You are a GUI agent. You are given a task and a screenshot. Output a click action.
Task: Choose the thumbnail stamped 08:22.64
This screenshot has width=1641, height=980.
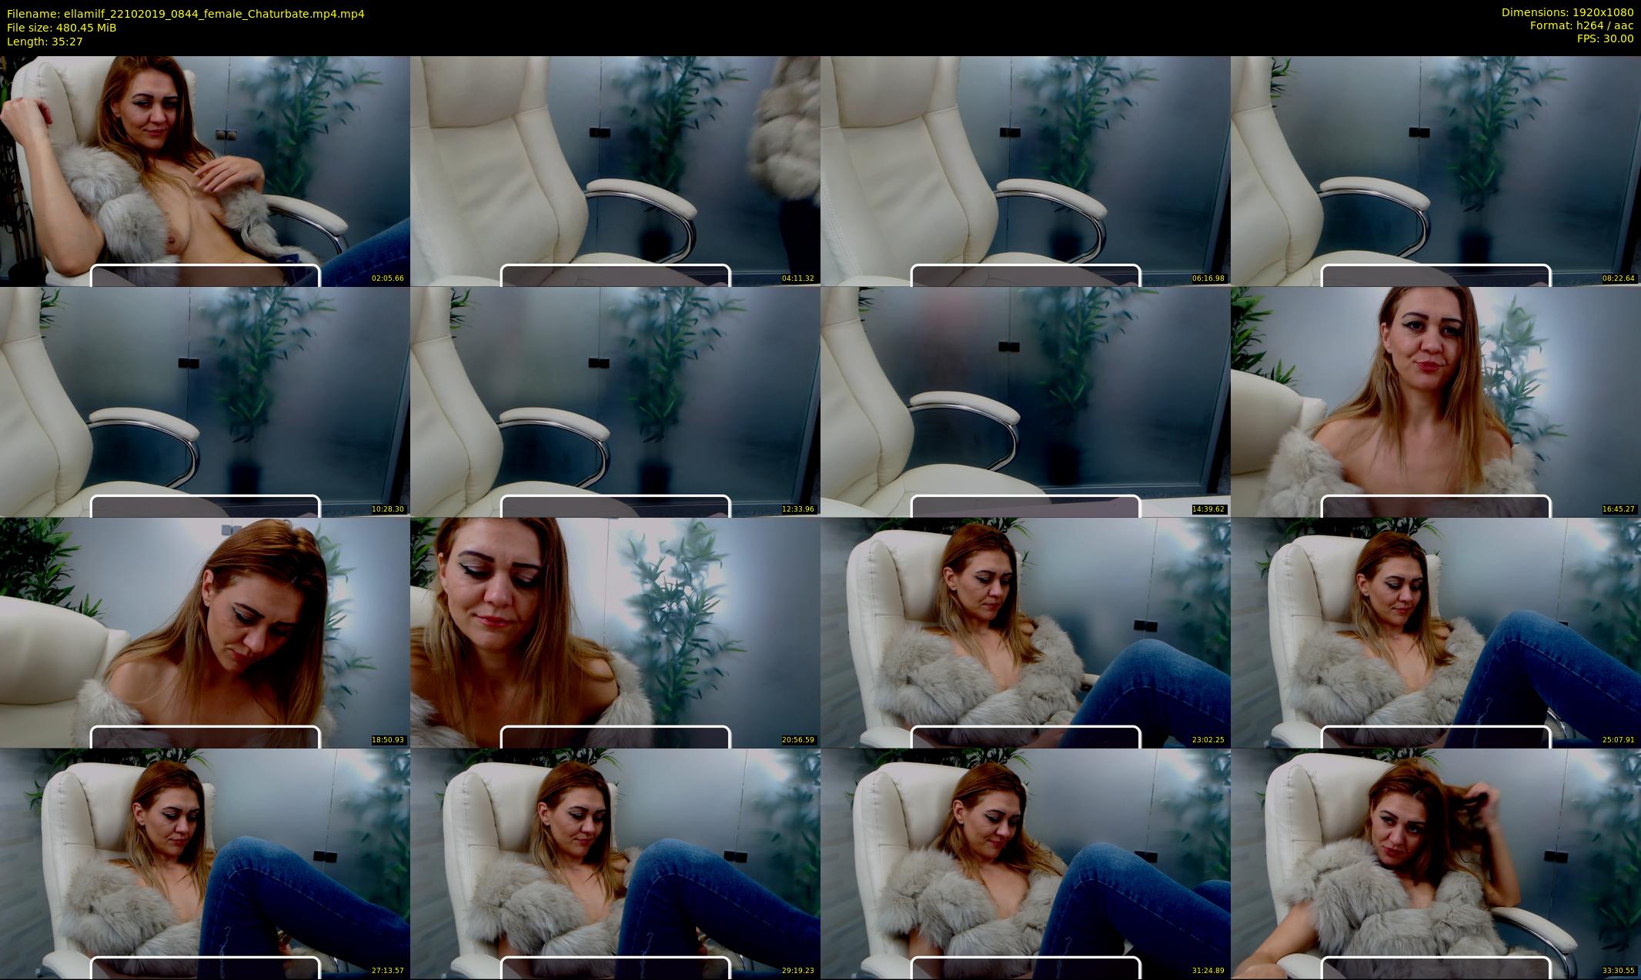click(x=1435, y=171)
